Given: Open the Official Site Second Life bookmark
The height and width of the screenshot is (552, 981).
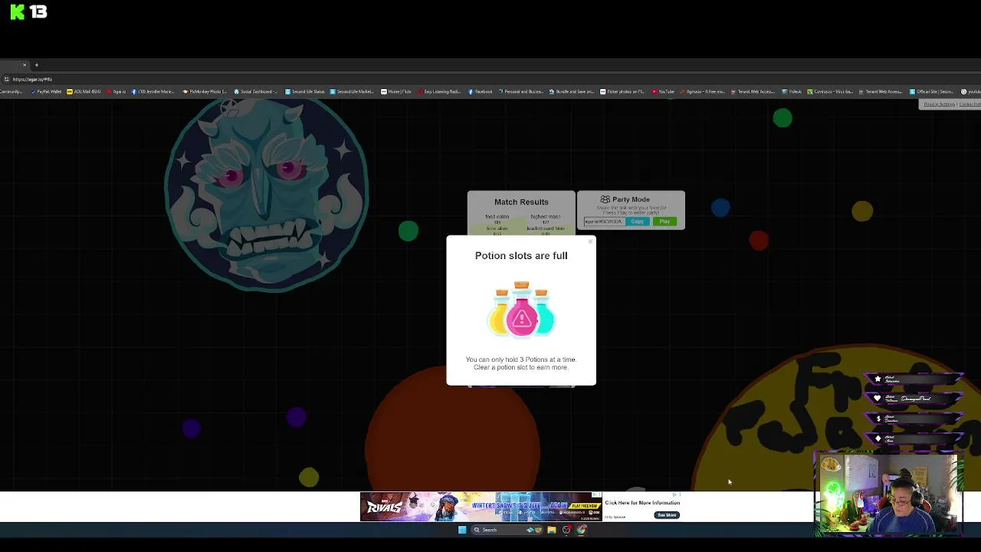Looking at the screenshot, I should 933,92.
